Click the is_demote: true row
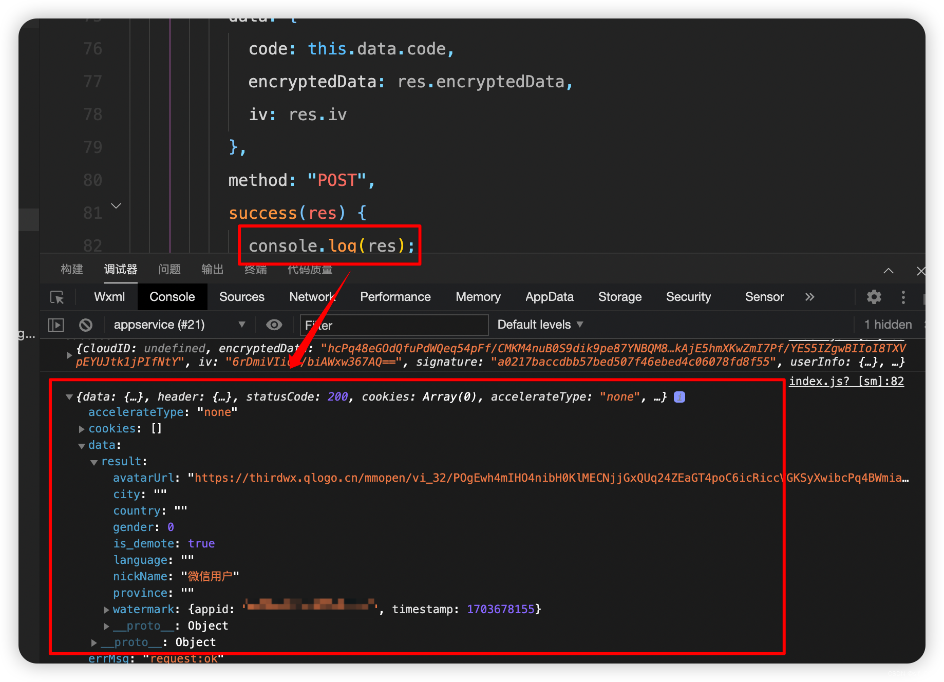 coord(164,544)
